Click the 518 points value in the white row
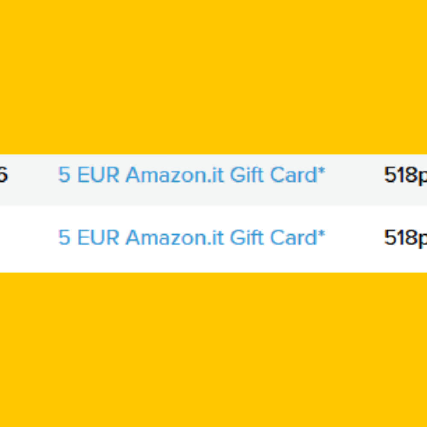The height and width of the screenshot is (427, 427). click(x=404, y=237)
